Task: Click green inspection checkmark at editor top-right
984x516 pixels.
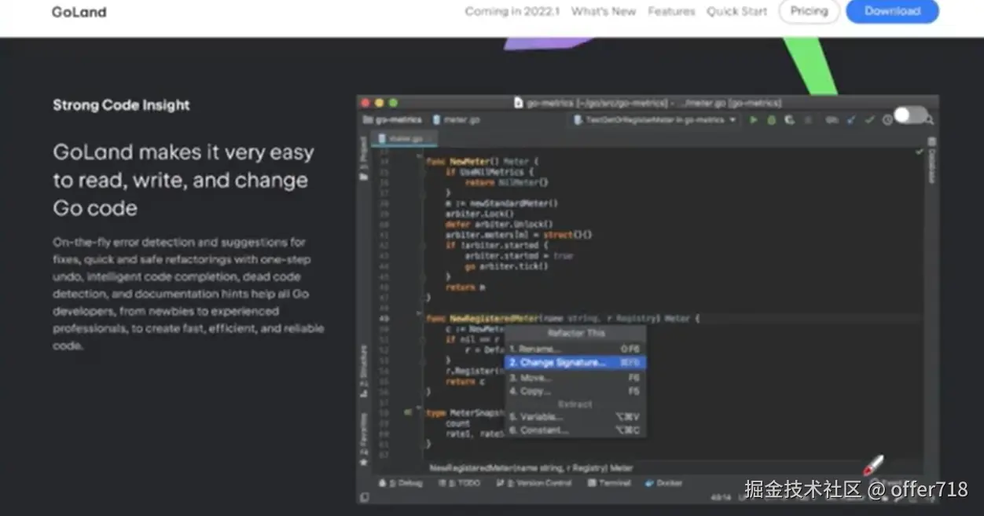Action: (x=920, y=151)
